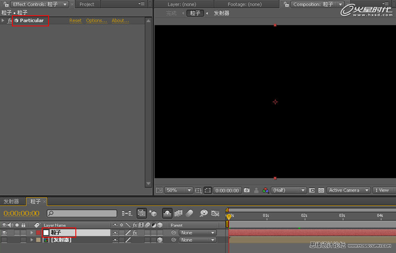This screenshot has height=253, width=396.
Task: Show the 发射器 layer via eye box
Action: pyautogui.click(x=4, y=240)
